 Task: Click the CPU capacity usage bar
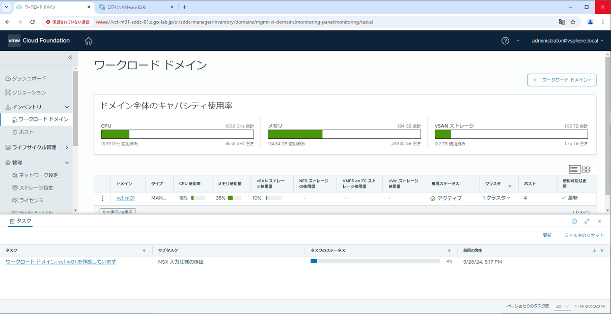click(177, 134)
